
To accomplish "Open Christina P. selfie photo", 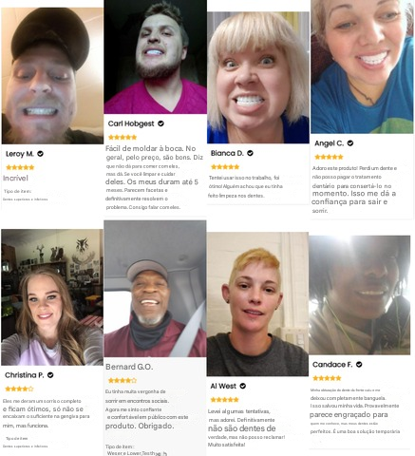I will coord(52,297).
